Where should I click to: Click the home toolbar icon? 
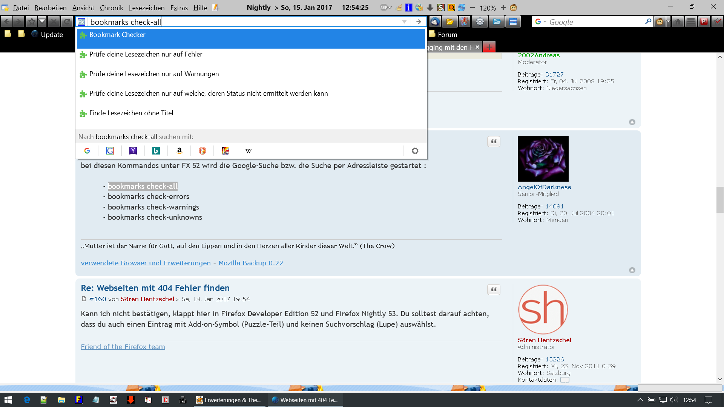[x=678, y=22]
